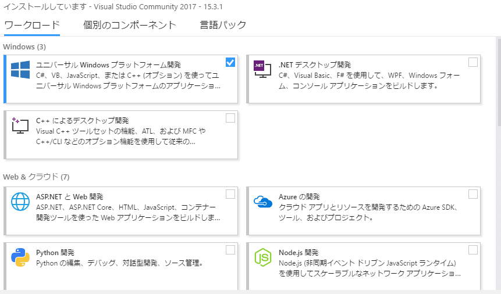Click Python の編集、デバッグ description text

pos(119,263)
